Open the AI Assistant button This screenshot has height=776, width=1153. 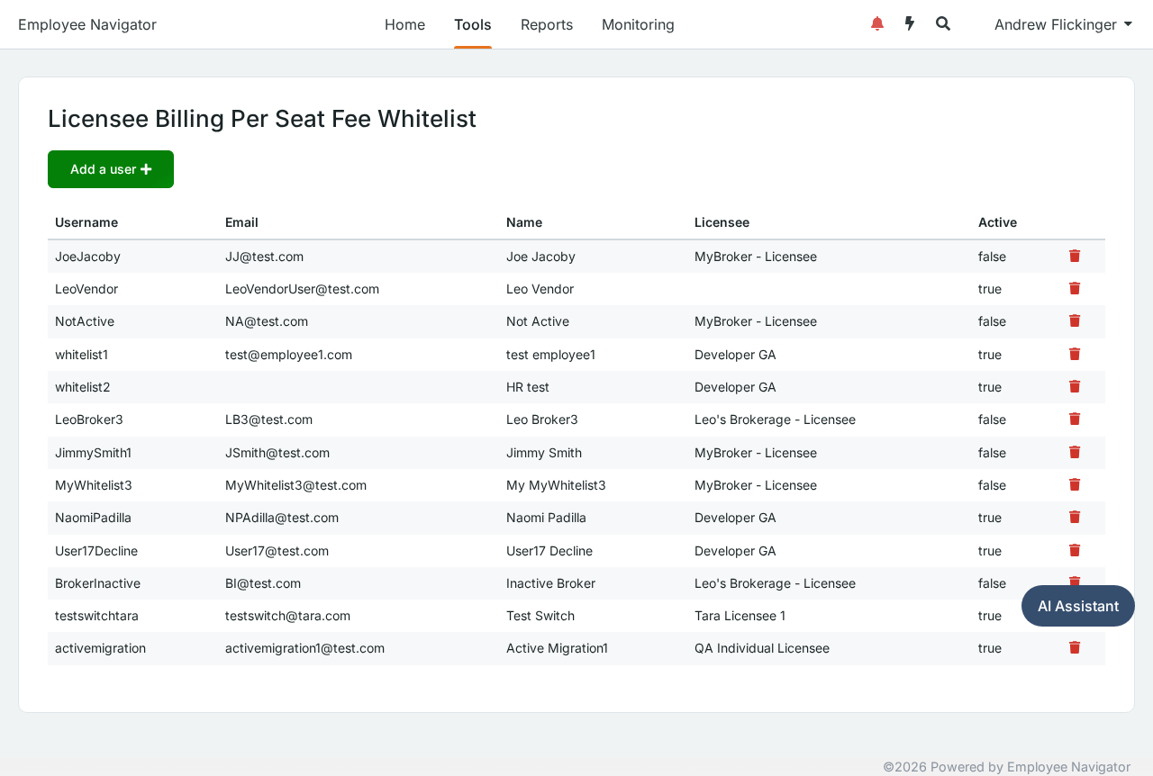(1078, 606)
